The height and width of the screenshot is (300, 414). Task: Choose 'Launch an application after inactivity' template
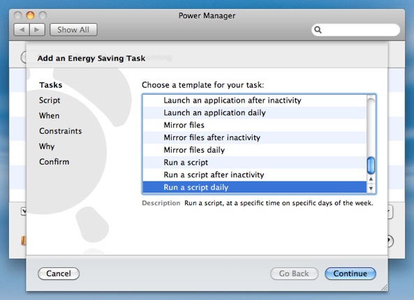255,100
